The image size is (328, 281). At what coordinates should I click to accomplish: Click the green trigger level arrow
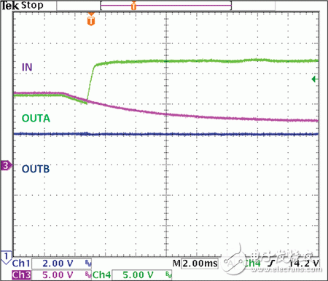coord(315,79)
